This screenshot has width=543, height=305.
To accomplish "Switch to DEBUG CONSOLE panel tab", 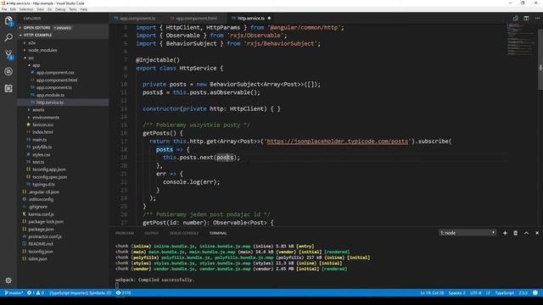I will [x=184, y=233].
